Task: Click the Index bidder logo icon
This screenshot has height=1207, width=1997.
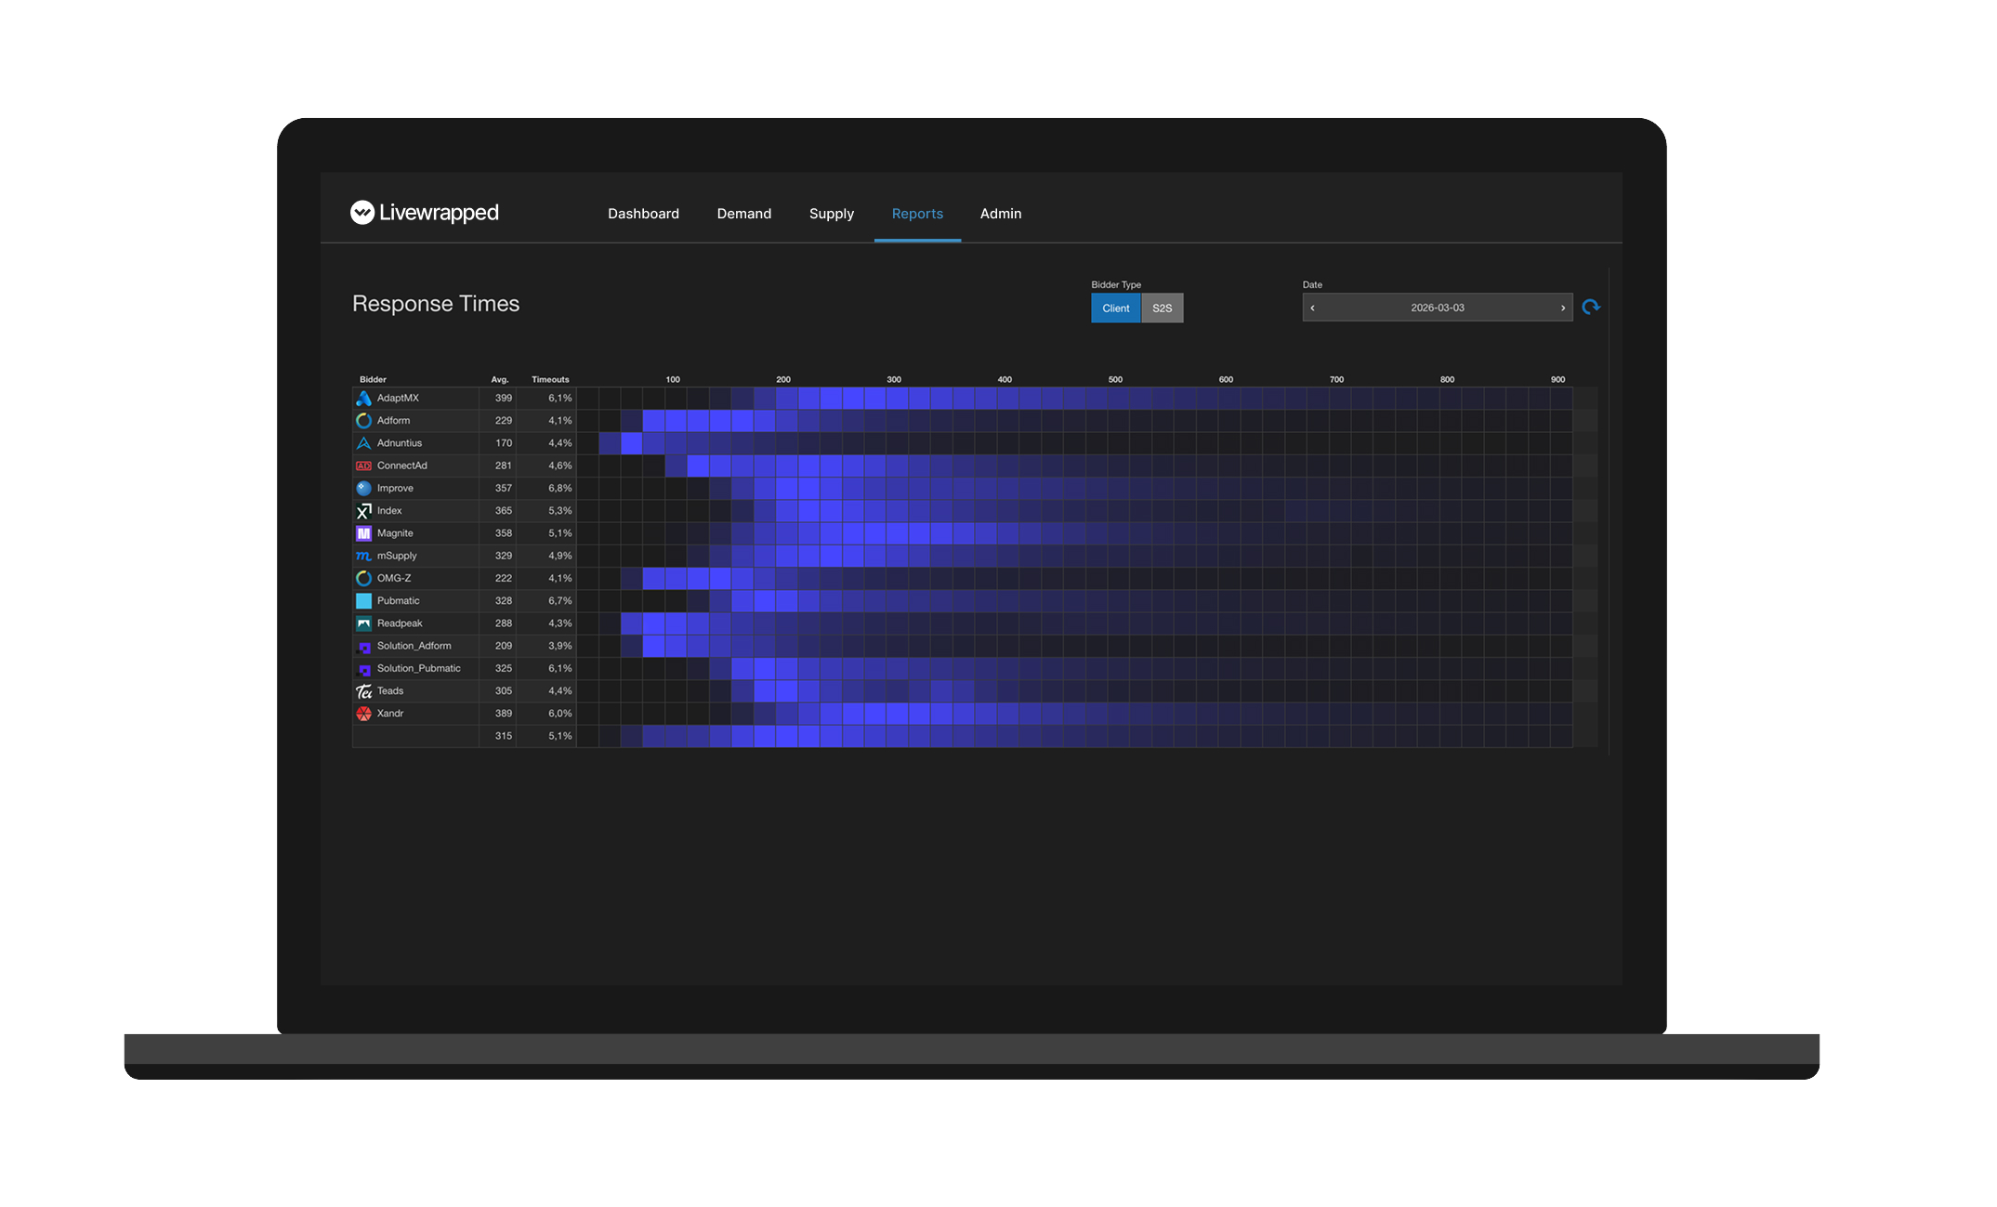Action: click(363, 511)
